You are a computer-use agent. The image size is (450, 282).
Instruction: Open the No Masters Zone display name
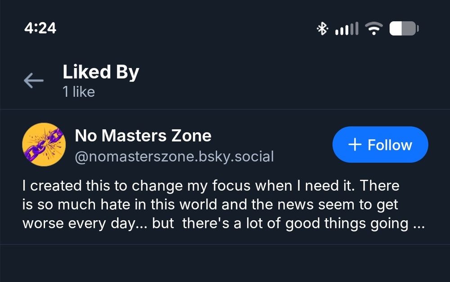[x=143, y=135]
